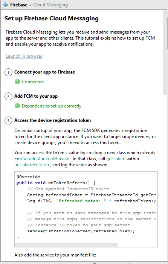Follow the getToken link
This screenshot has height=264, width=168.
click(x=116, y=159)
